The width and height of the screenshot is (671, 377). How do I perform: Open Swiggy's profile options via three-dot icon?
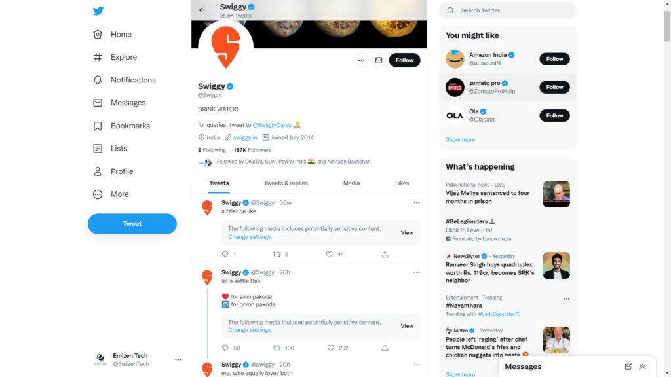(x=361, y=60)
